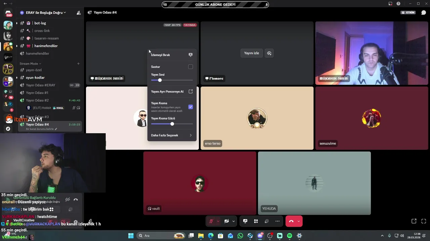Open OBS Studio from the taskbar
Viewport: 430px width, 241px height.
pos(270,236)
